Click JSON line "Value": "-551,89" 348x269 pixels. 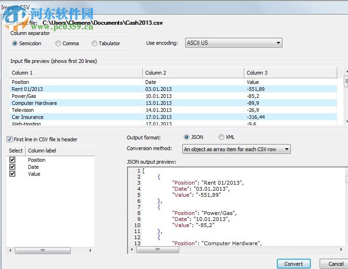click(196, 195)
